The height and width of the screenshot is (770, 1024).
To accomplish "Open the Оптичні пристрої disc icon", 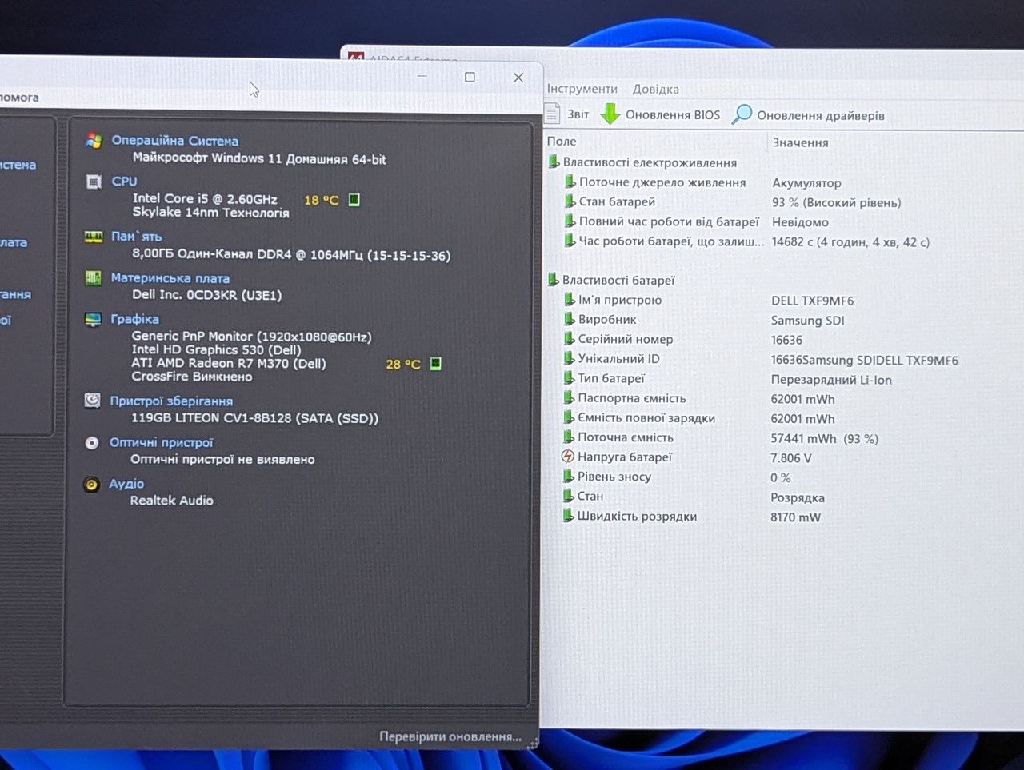I will pyautogui.click(x=92, y=442).
